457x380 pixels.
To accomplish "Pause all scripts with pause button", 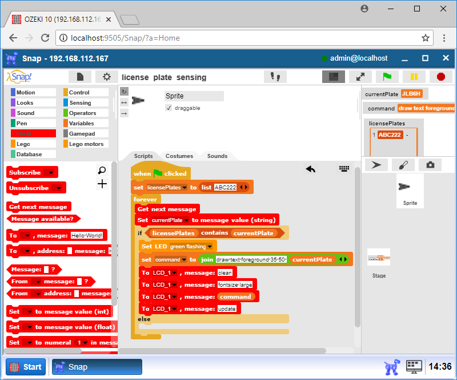I will [414, 77].
